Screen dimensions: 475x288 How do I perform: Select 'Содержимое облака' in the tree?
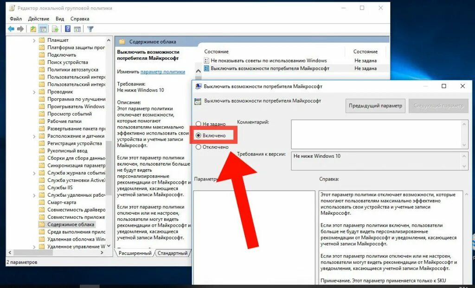tap(71, 224)
